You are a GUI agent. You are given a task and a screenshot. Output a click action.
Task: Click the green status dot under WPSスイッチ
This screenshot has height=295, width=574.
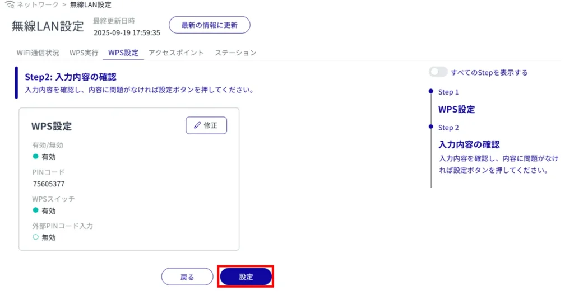click(x=35, y=210)
